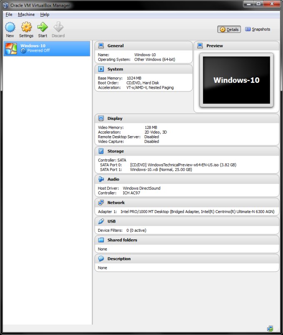Click the Display section icon

[x=101, y=118]
